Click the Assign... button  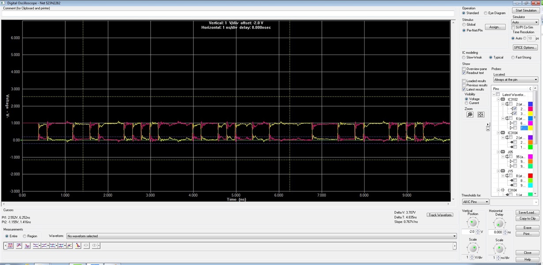[x=495, y=27]
